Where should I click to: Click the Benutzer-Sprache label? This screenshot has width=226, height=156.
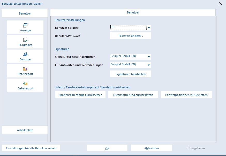click(67, 28)
